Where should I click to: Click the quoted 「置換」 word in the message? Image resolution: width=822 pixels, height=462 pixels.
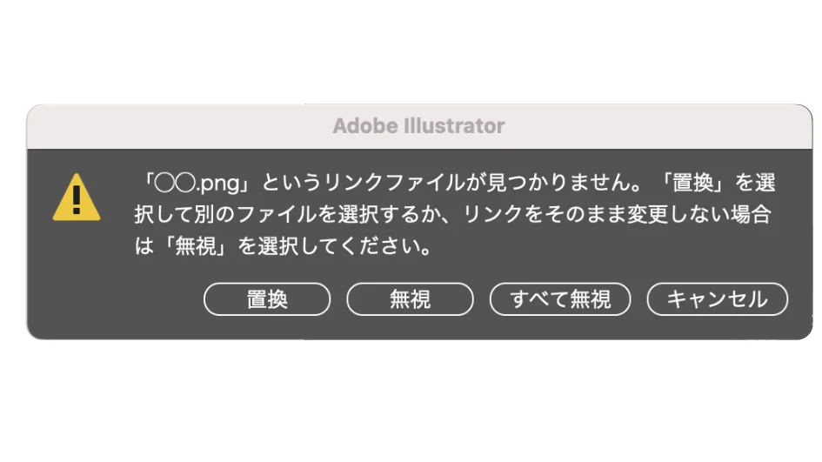click(x=693, y=183)
